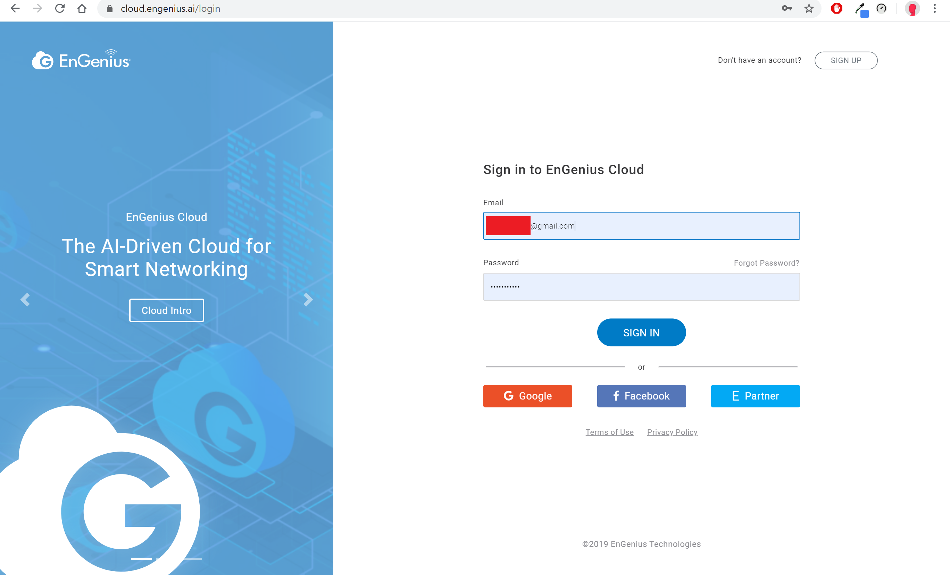Show previous carousel slide
Screen dimensions: 950x575
point(25,300)
